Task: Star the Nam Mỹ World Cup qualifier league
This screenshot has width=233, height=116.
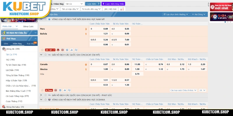Action: point(46,19)
